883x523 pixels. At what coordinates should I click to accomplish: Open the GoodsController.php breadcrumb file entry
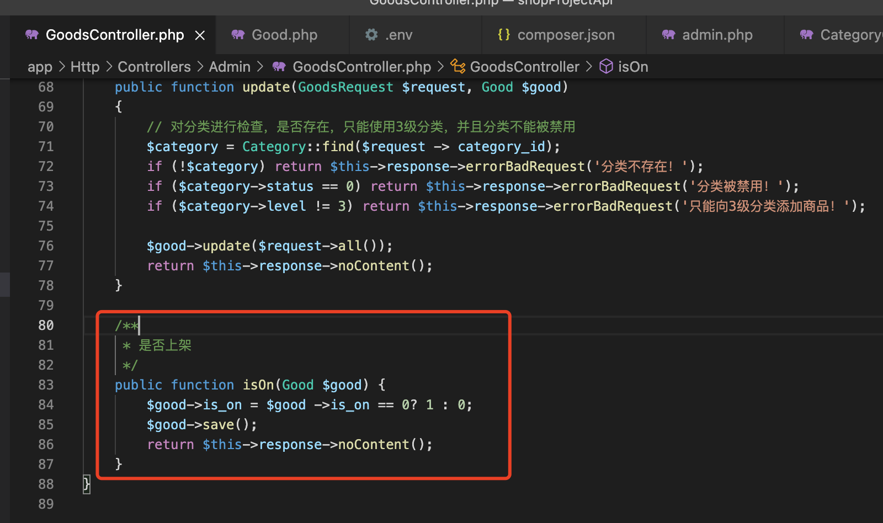361,67
